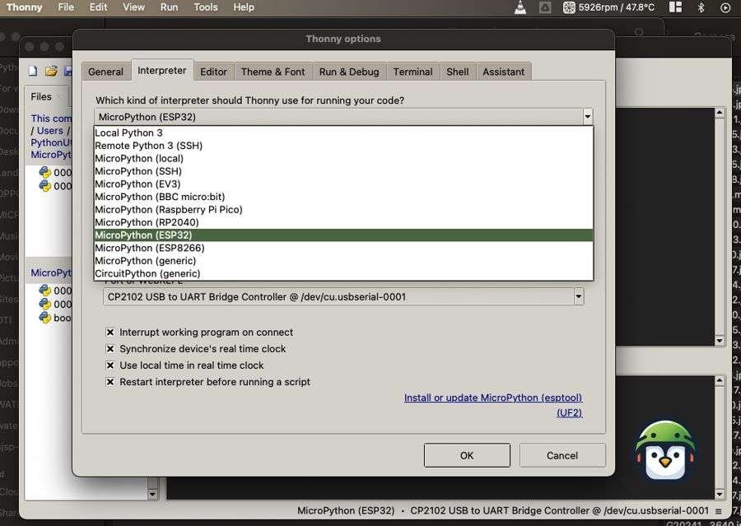The width and height of the screenshot is (741, 526).
Task: Open the View menu
Action: coord(133,7)
